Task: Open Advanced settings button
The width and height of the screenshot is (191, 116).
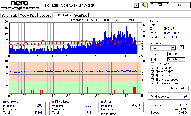Action: coord(177,88)
